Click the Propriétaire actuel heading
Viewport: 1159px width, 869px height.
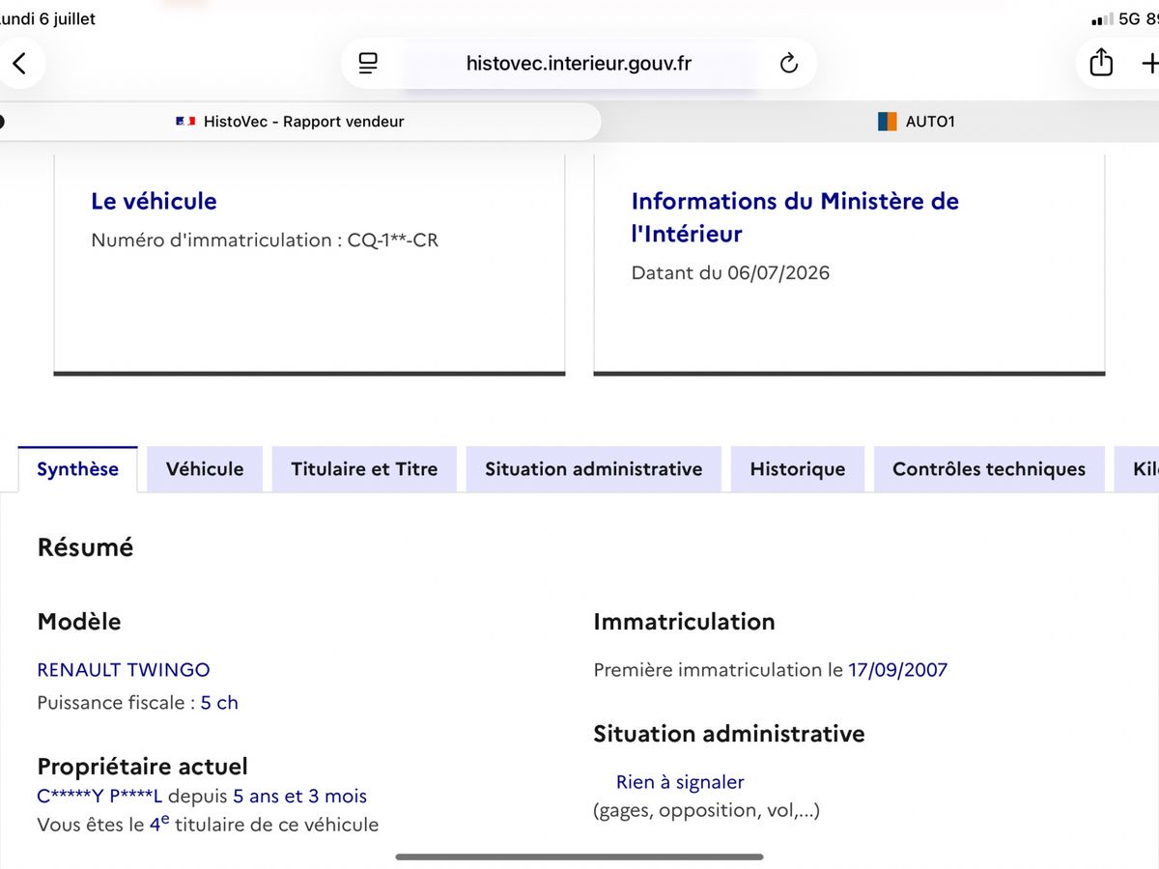[142, 767]
